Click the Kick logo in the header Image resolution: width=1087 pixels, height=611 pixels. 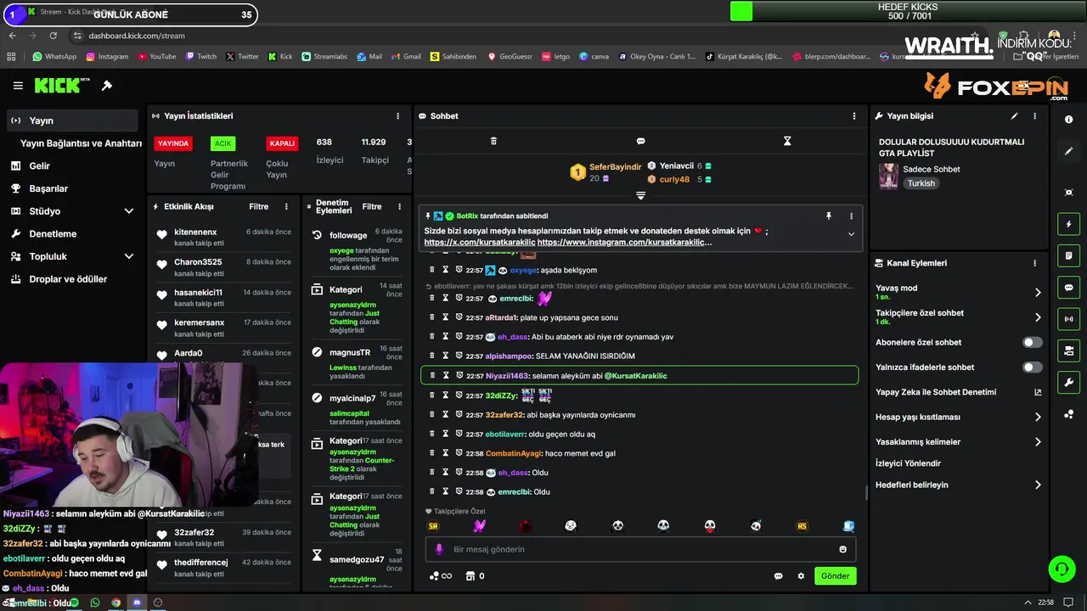pyautogui.click(x=62, y=85)
